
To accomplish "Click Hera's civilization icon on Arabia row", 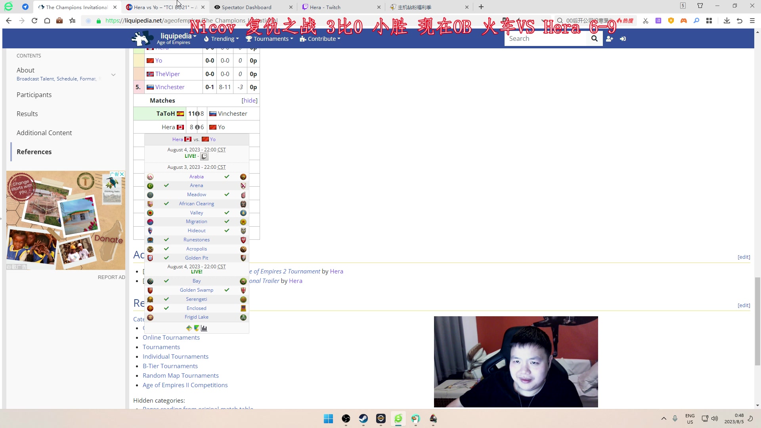I will coord(150,177).
